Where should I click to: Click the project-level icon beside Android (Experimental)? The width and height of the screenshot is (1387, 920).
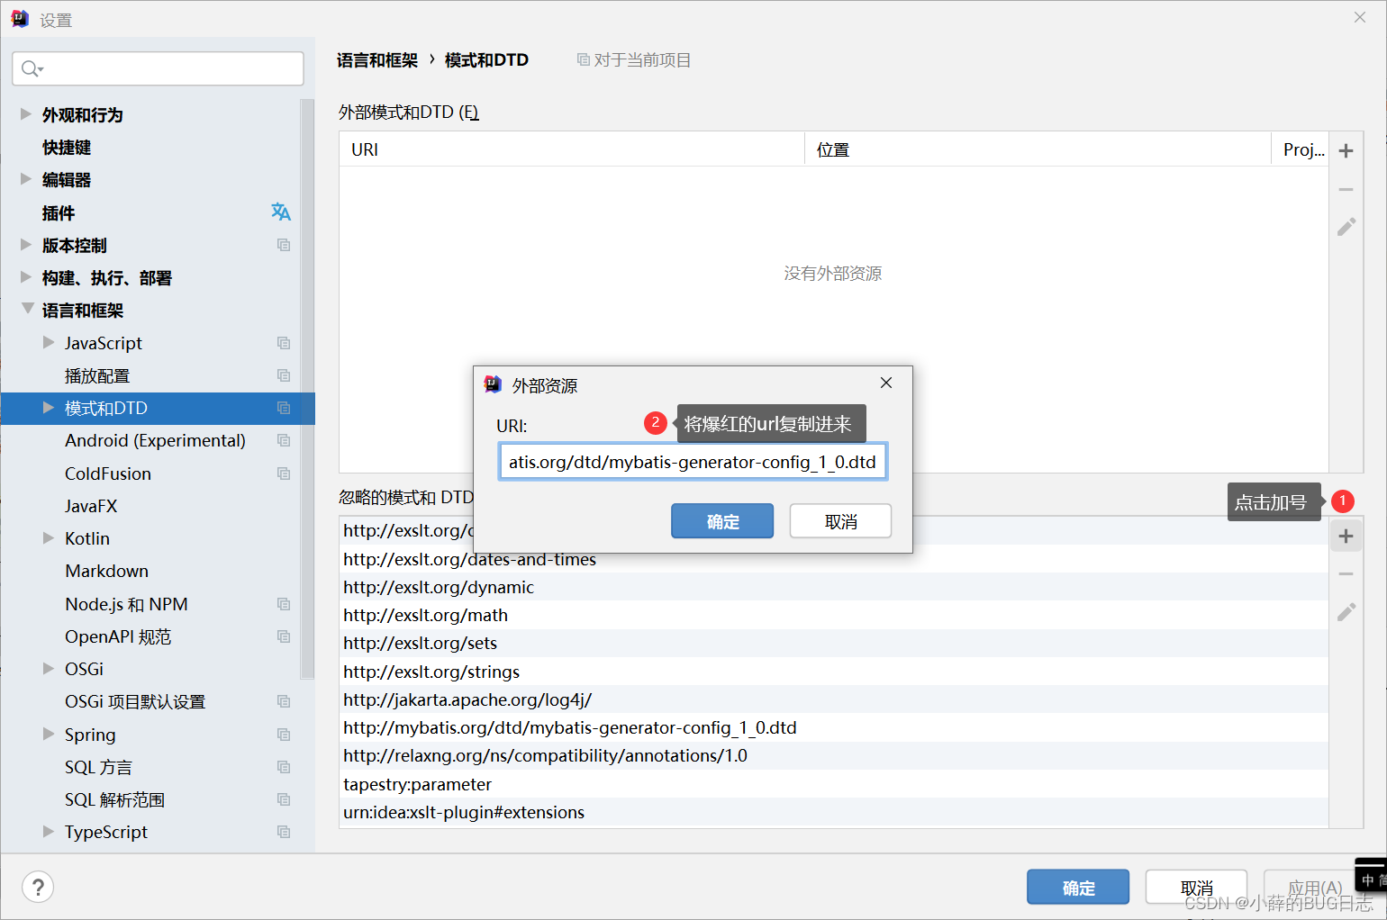[x=284, y=440]
